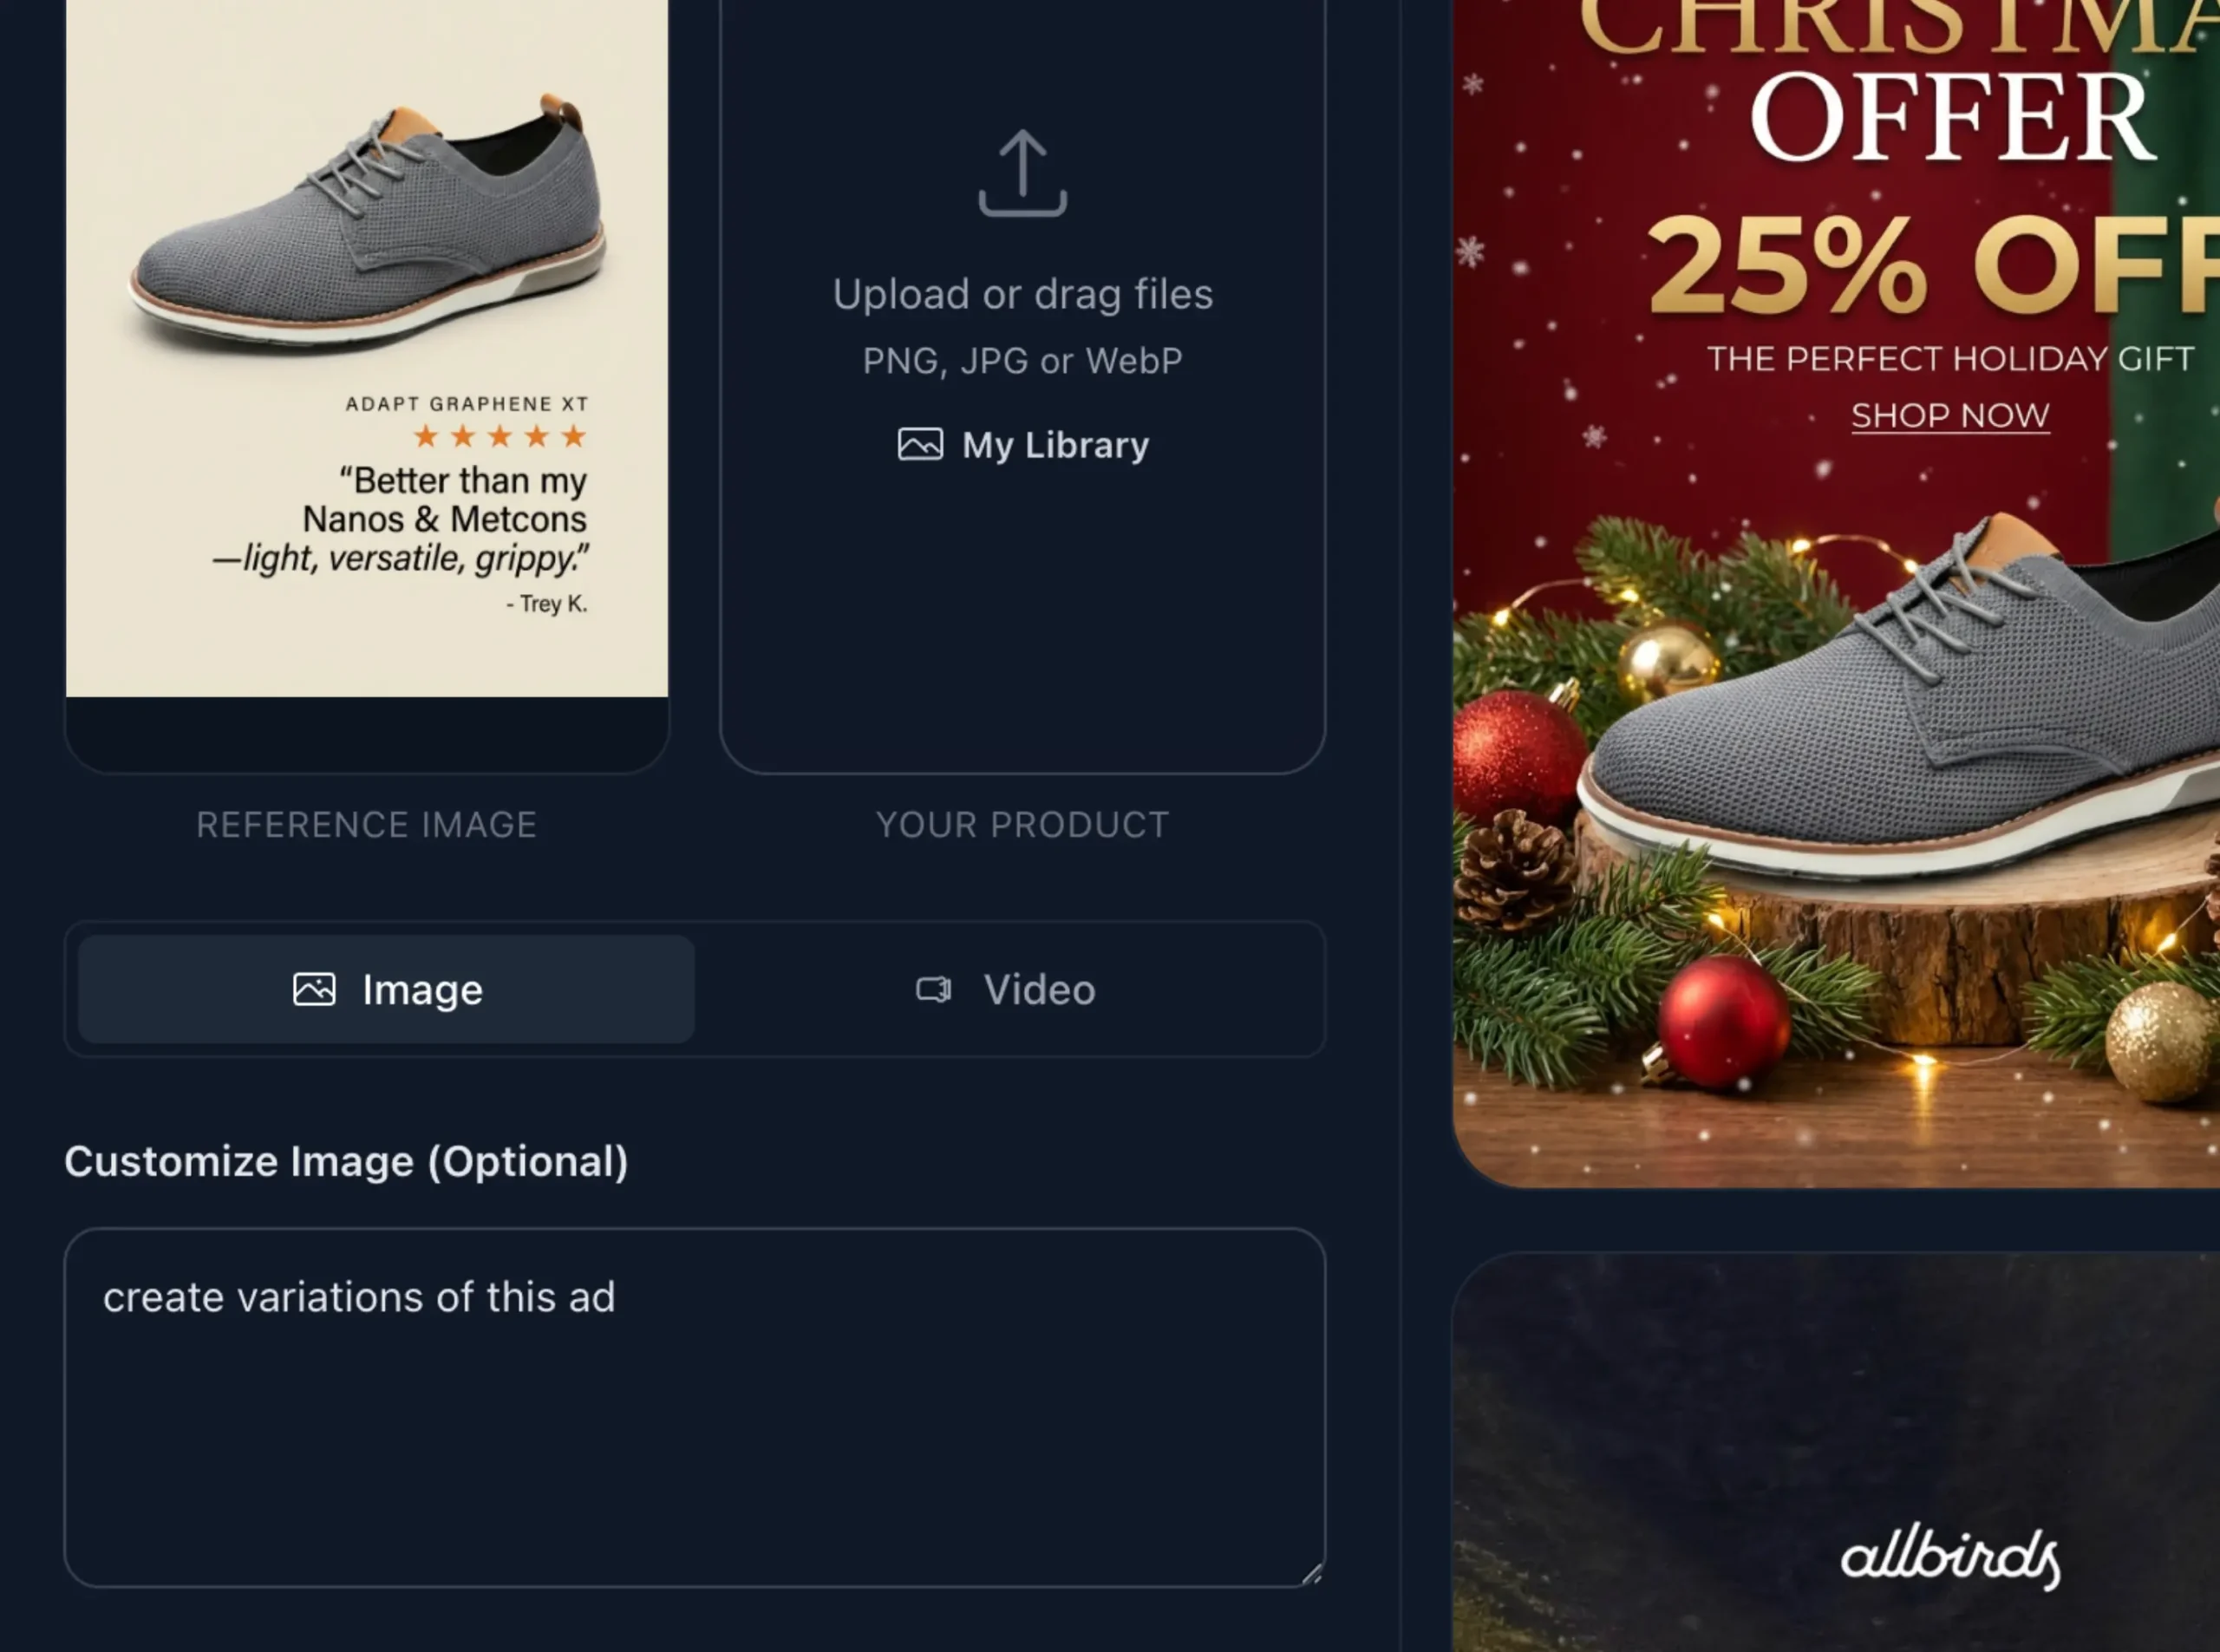
Task: Click the YOUR PRODUCT label
Action: [1022, 825]
